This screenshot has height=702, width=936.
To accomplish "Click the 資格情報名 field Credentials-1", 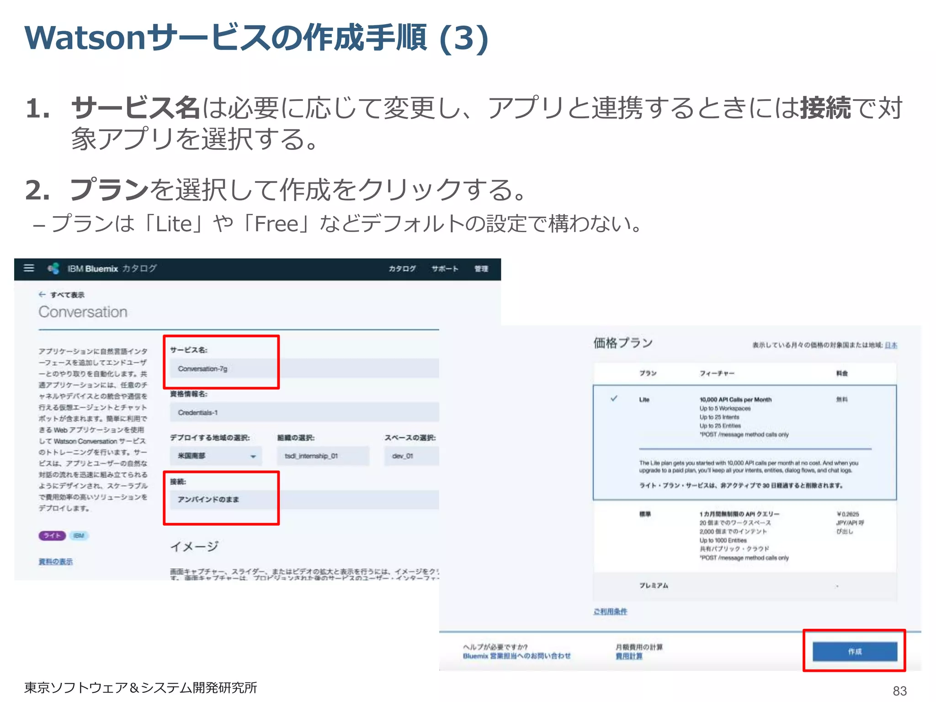I will (x=304, y=412).
